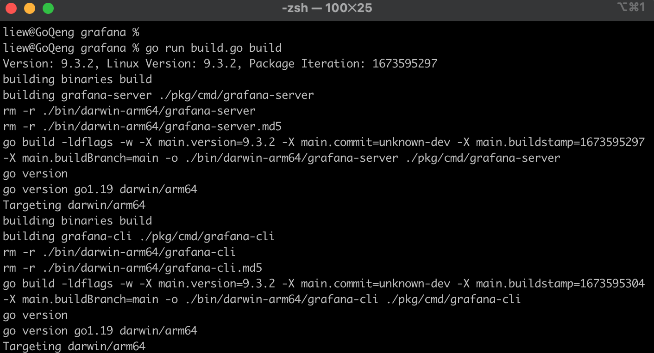The height and width of the screenshot is (353, 654).
Task: Close the terminal with the red button
Action: pos(11,8)
